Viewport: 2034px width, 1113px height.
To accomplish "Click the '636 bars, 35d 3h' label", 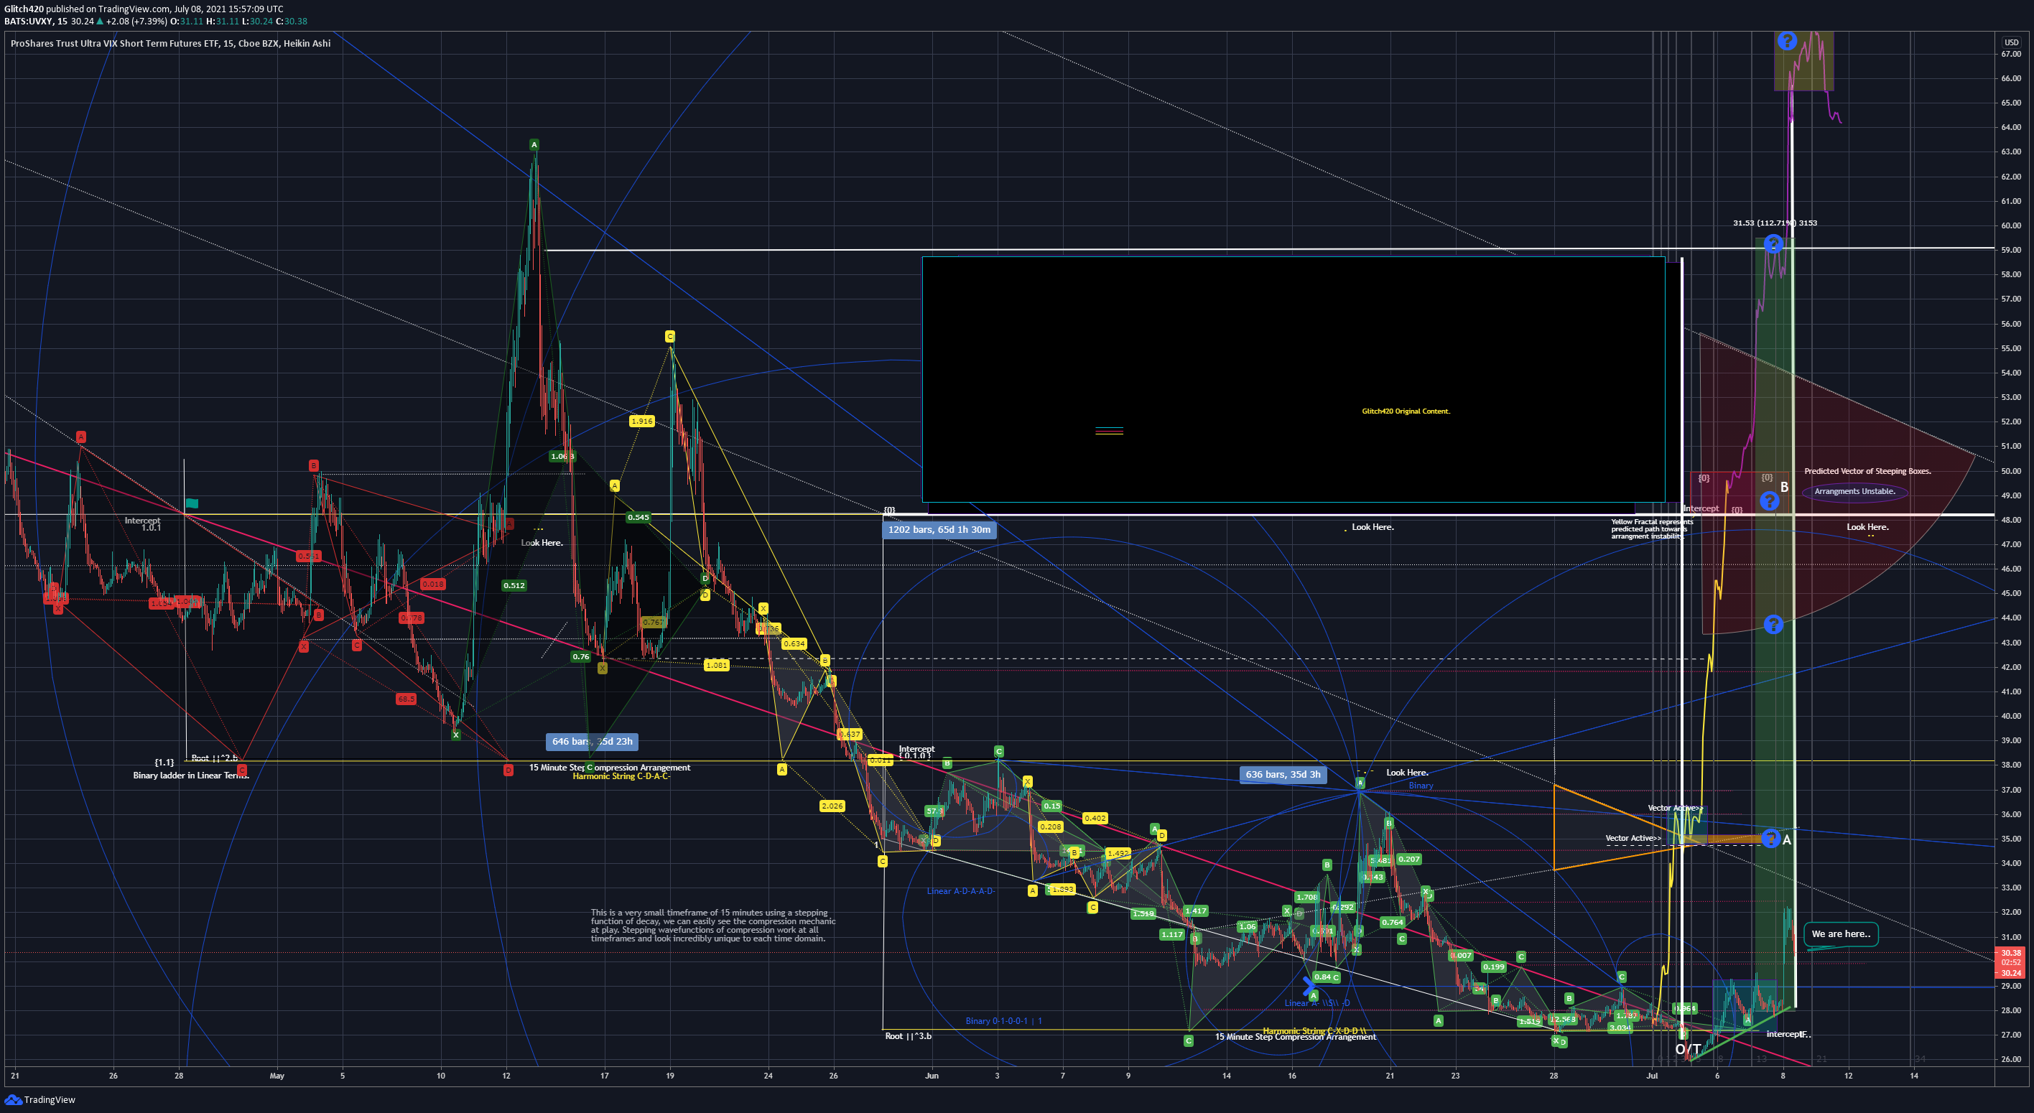I will tap(1283, 774).
